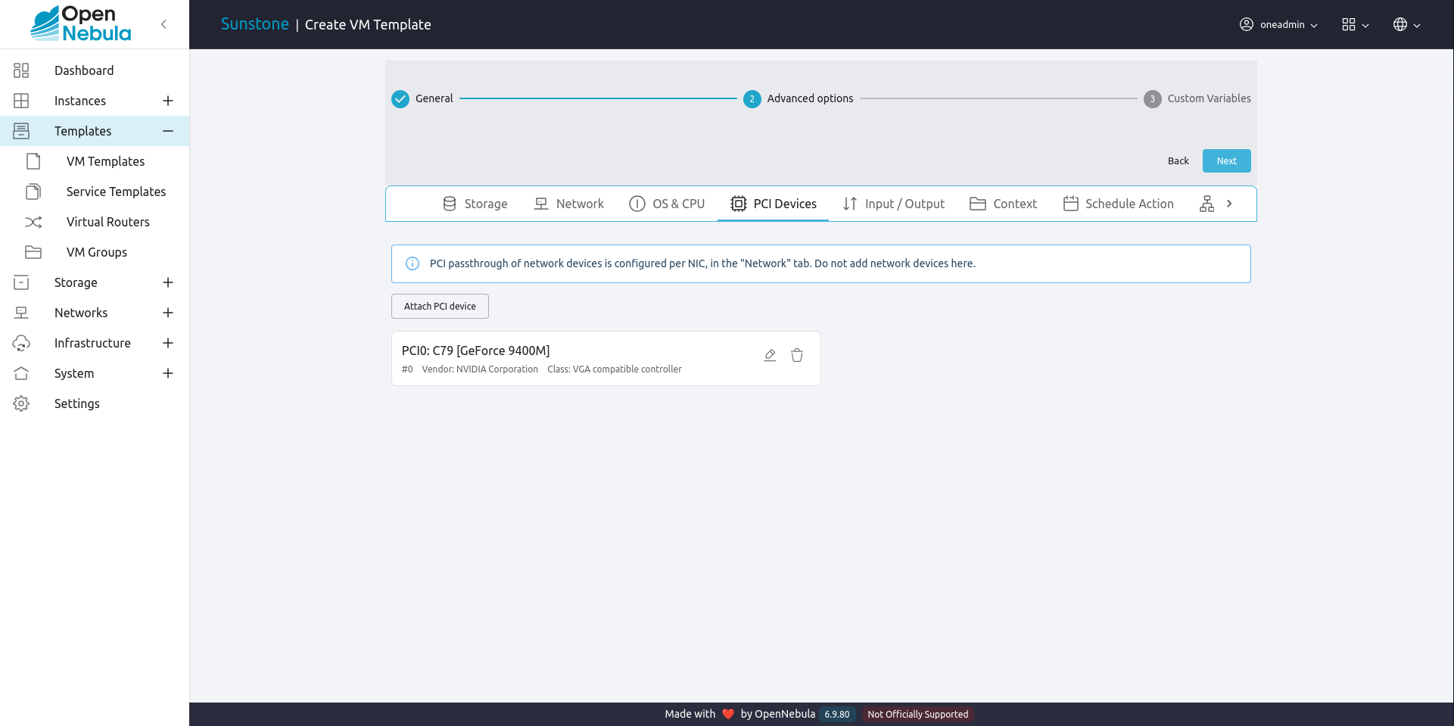Image resolution: width=1454 pixels, height=726 pixels.
Task: Open VM Groups page
Action: 96,252
